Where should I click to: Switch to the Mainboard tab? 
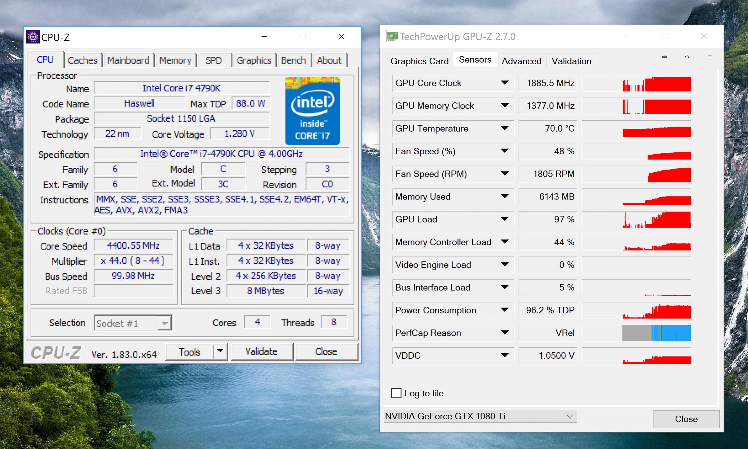pyautogui.click(x=128, y=60)
